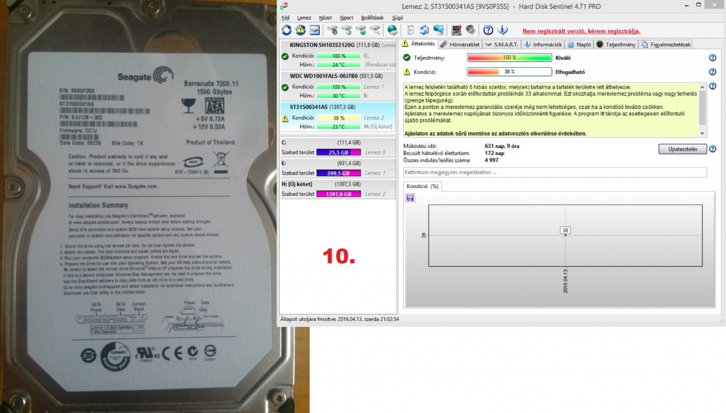Click the monitor configuration toolbar icon
The height and width of the screenshot is (413, 726).
pos(456,30)
